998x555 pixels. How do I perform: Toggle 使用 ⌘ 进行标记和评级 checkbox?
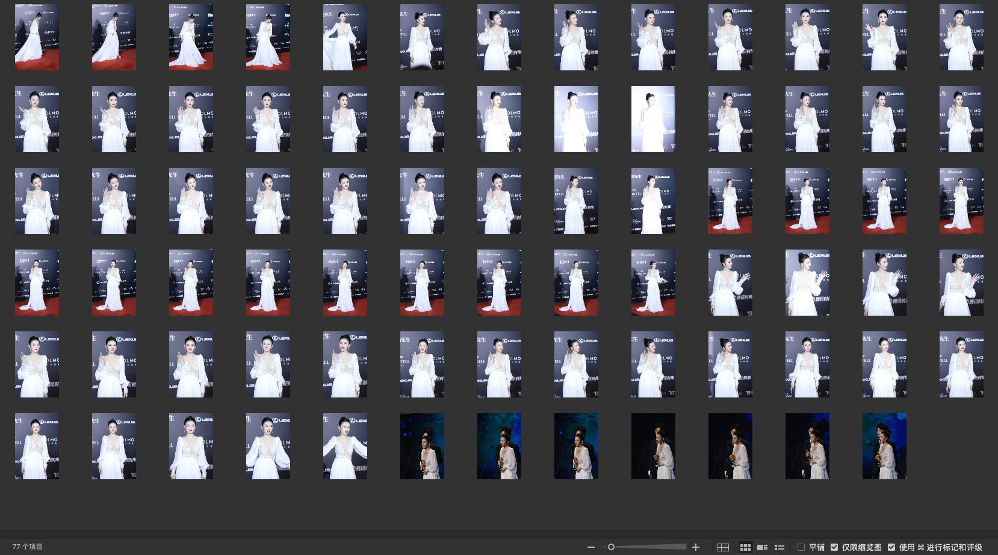coord(891,547)
